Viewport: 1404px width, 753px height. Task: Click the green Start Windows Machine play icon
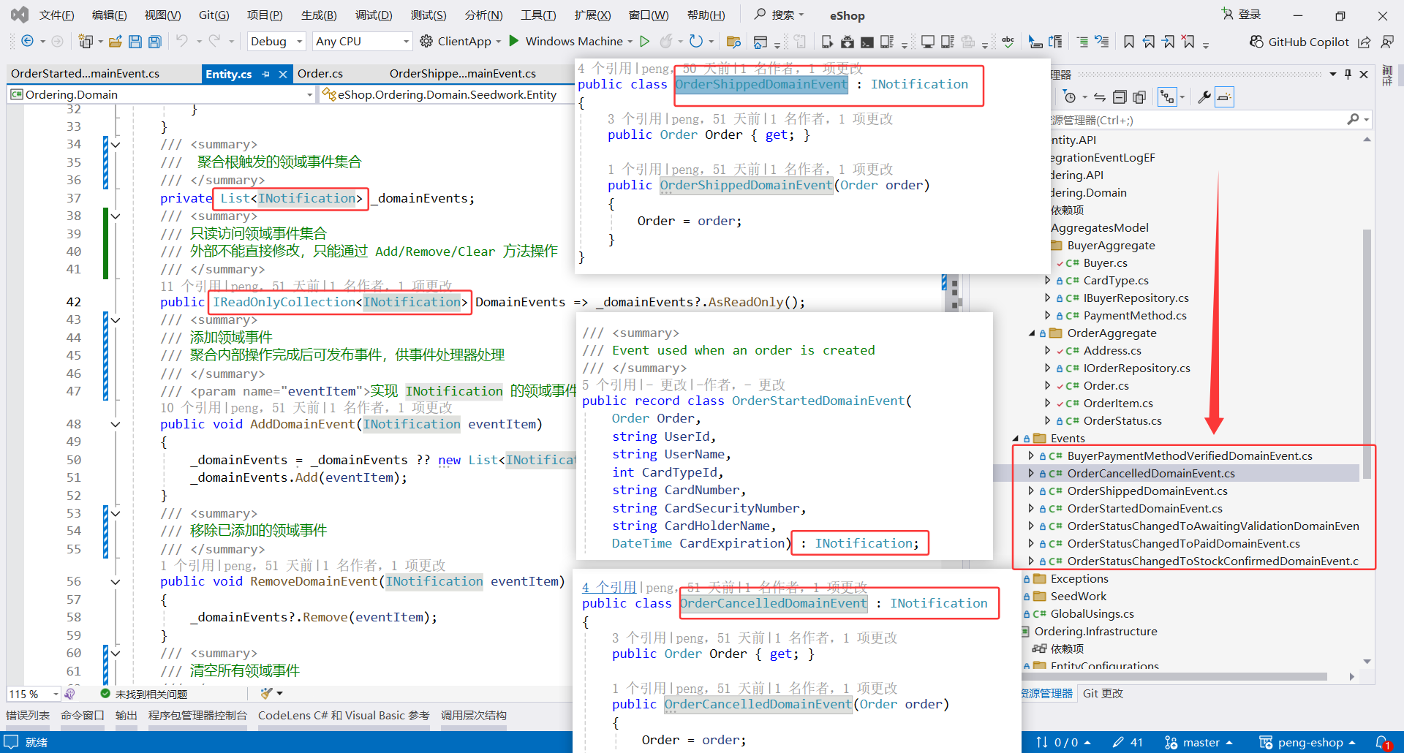tap(514, 41)
